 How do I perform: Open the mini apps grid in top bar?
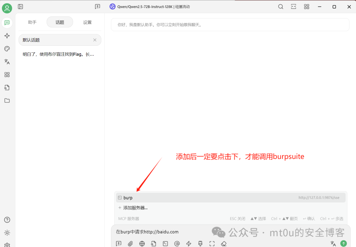click(x=307, y=7)
